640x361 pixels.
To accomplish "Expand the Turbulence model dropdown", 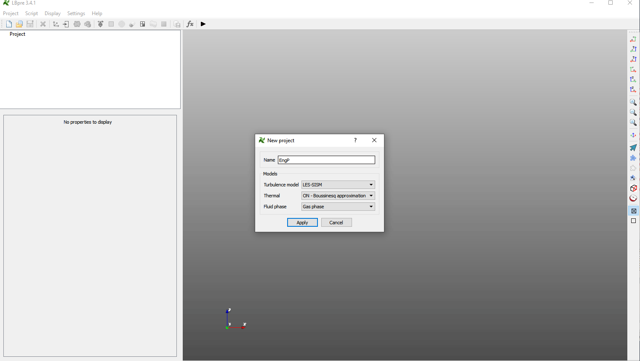I will click(338, 185).
